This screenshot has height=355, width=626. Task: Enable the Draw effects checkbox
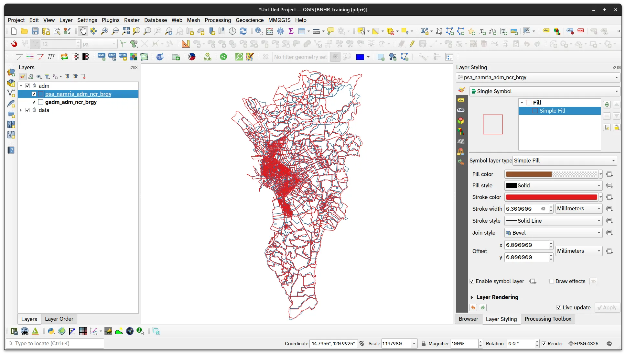[552, 281]
